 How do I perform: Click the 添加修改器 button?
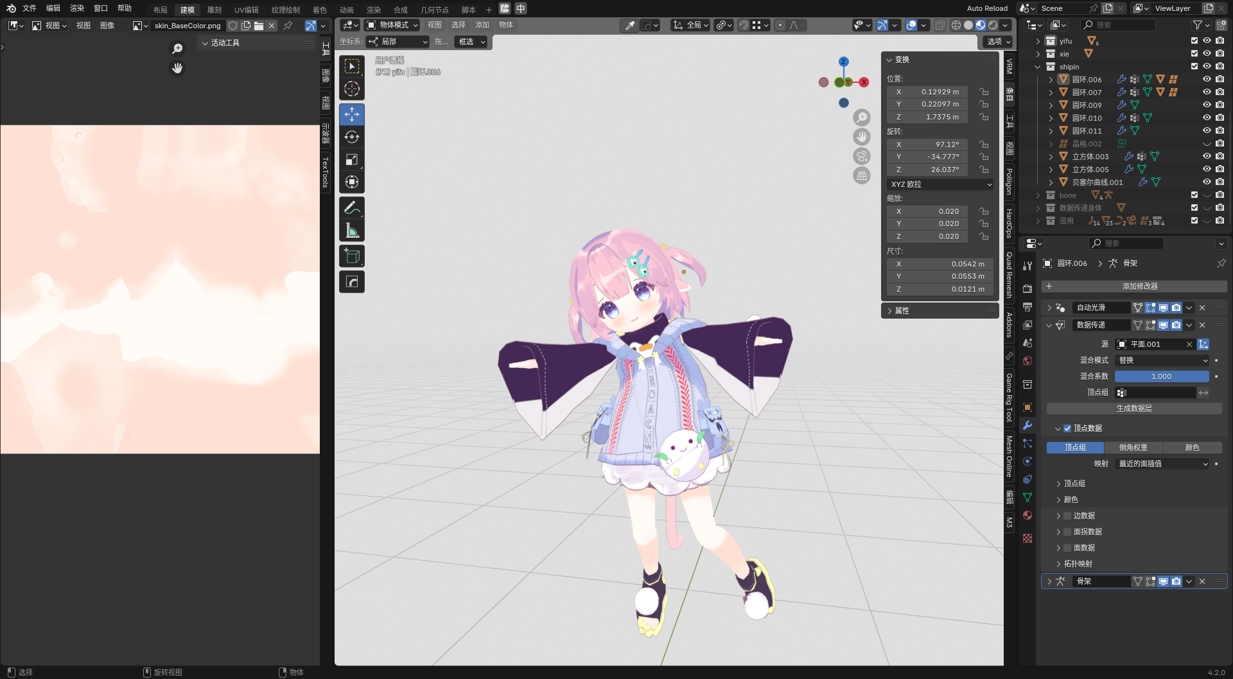point(1134,287)
